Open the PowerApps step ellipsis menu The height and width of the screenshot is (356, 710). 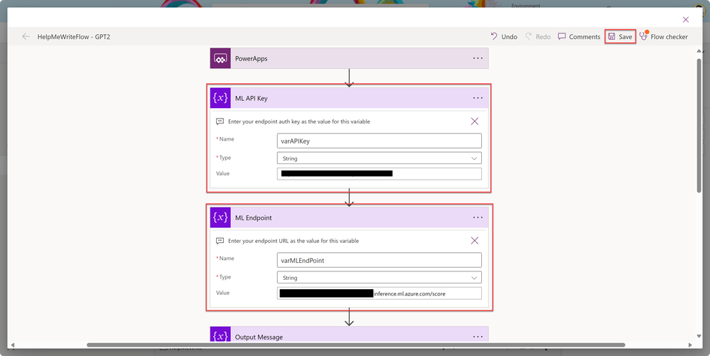point(478,58)
